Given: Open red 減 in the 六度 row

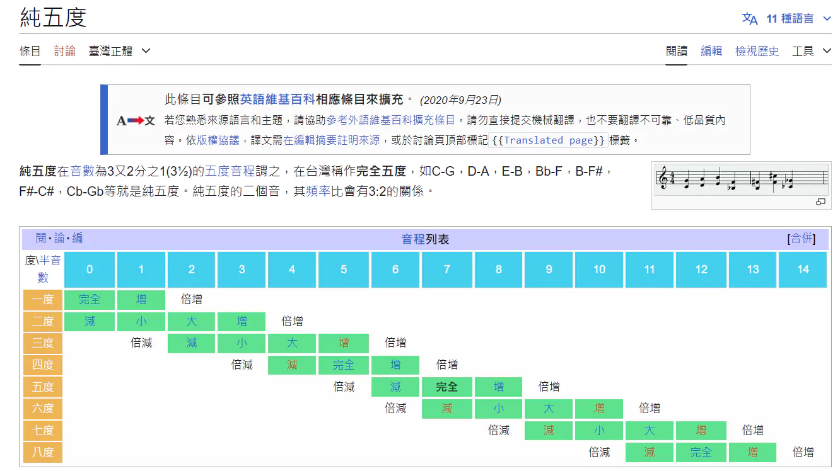Looking at the screenshot, I should coord(447,409).
